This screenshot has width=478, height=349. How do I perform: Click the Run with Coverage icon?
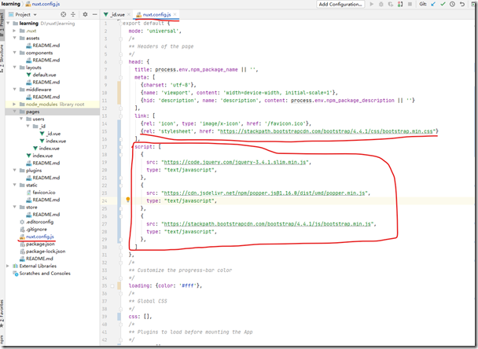click(391, 4)
